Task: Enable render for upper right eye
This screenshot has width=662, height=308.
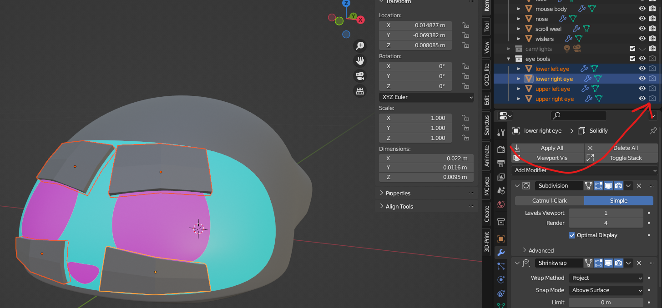Action: (652, 99)
